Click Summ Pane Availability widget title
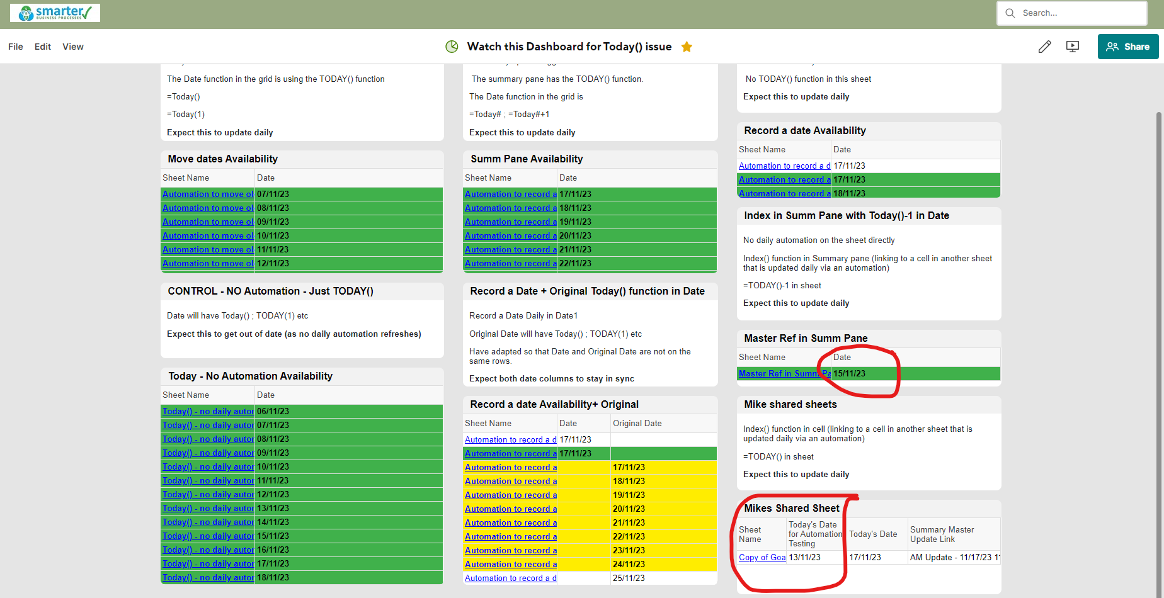Image resolution: width=1164 pixels, height=598 pixels. point(527,159)
